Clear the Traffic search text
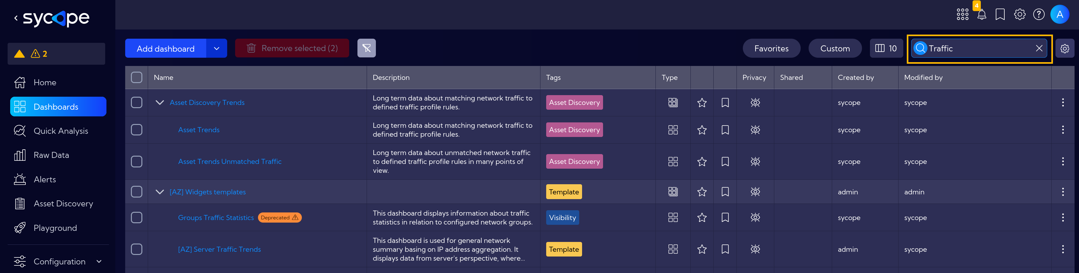Image resolution: width=1079 pixels, height=273 pixels. point(1039,49)
